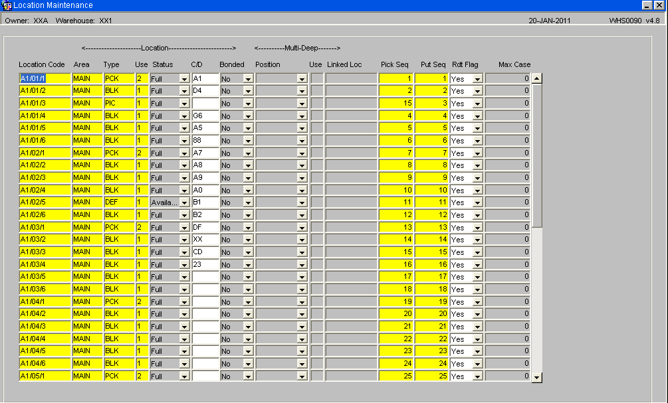668x403 pixels.
Task: Click scrollbar up arrow of location table
Action: pos(537,78)
